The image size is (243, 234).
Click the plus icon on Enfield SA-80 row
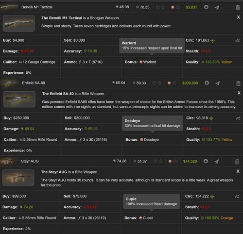coord(207,83)
